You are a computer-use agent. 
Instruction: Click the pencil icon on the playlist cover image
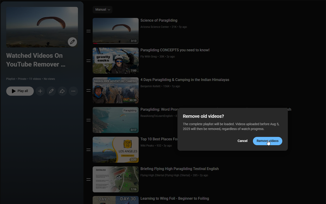click(x=72, y=42)
